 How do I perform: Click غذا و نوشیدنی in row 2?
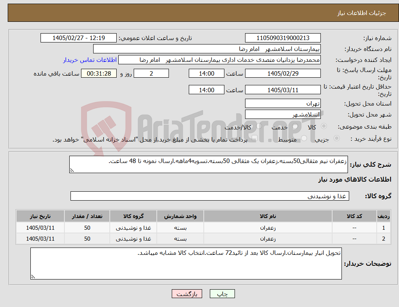coord(133,239)
